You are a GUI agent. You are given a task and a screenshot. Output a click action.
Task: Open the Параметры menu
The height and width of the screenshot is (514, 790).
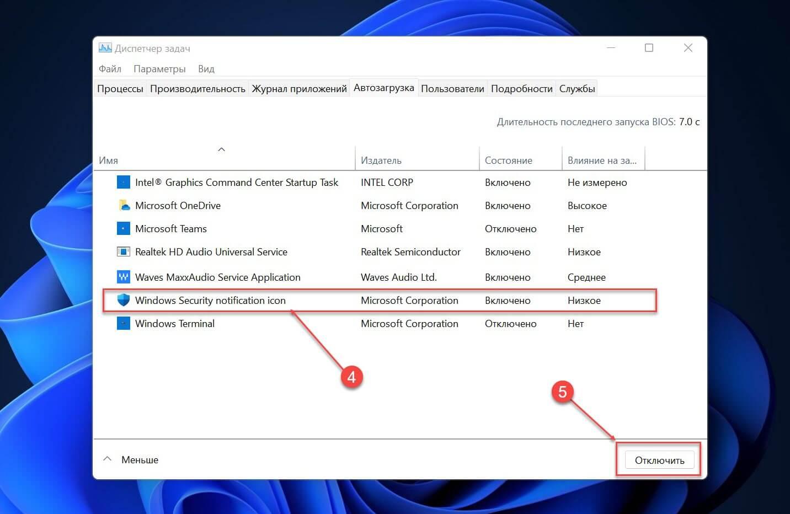pyautogui.click(x=159, y=69)
